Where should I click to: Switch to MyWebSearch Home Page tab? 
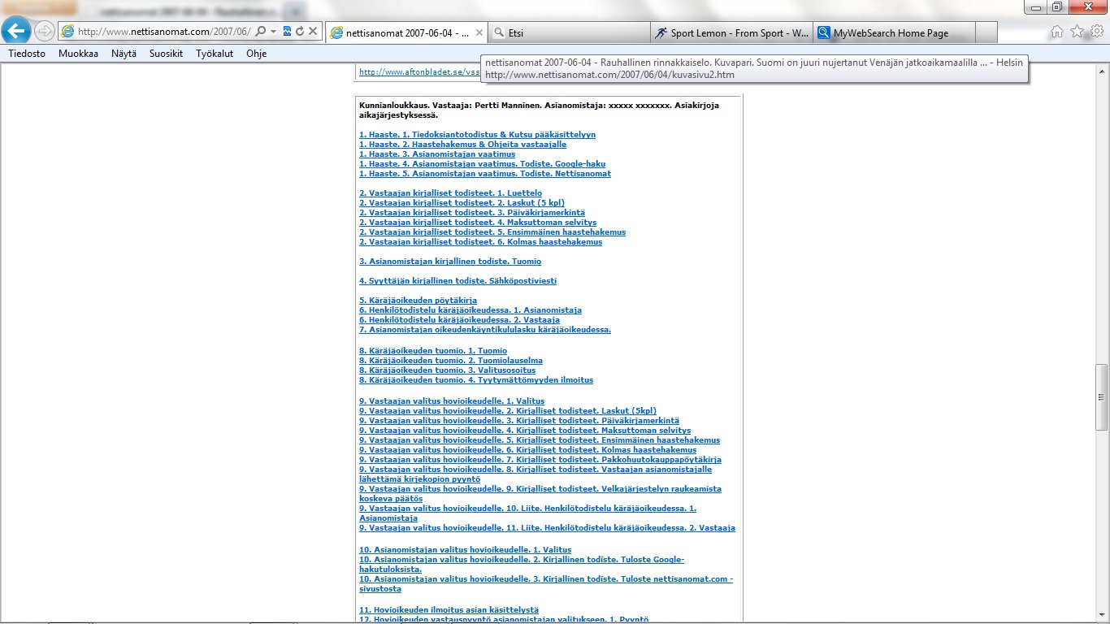point(894,33)
